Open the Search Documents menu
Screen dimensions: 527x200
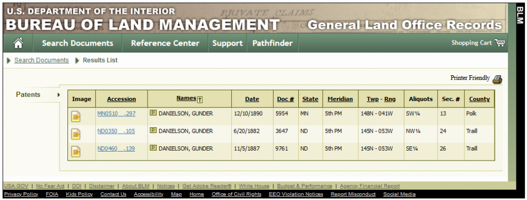coord(77,43)
